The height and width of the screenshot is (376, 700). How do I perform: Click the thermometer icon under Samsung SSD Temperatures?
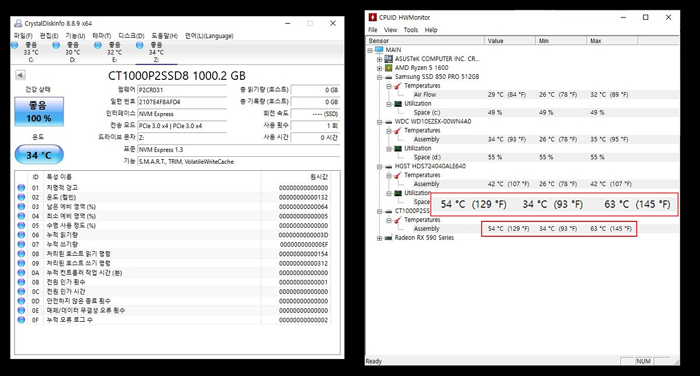coord(398,86)
